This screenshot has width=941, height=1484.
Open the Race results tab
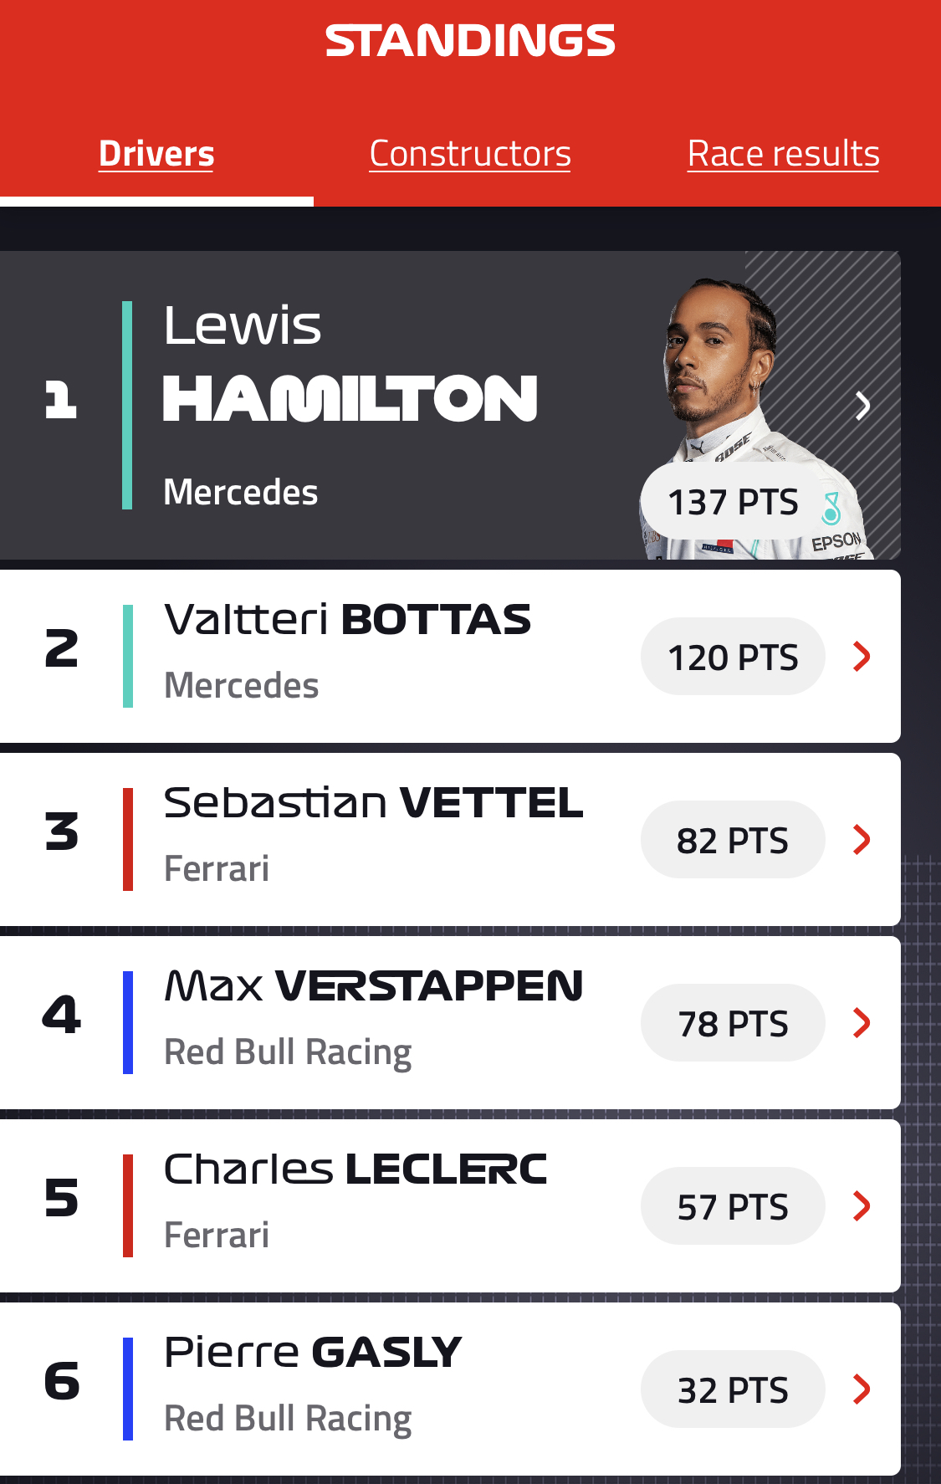click(x=783, y=154)
